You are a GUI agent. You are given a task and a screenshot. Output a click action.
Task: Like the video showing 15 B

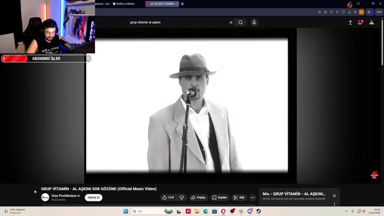point(168,197)
